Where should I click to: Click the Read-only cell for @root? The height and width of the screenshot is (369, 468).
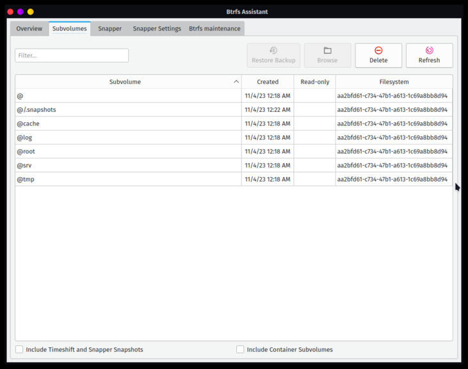click(x=315, y=152)
